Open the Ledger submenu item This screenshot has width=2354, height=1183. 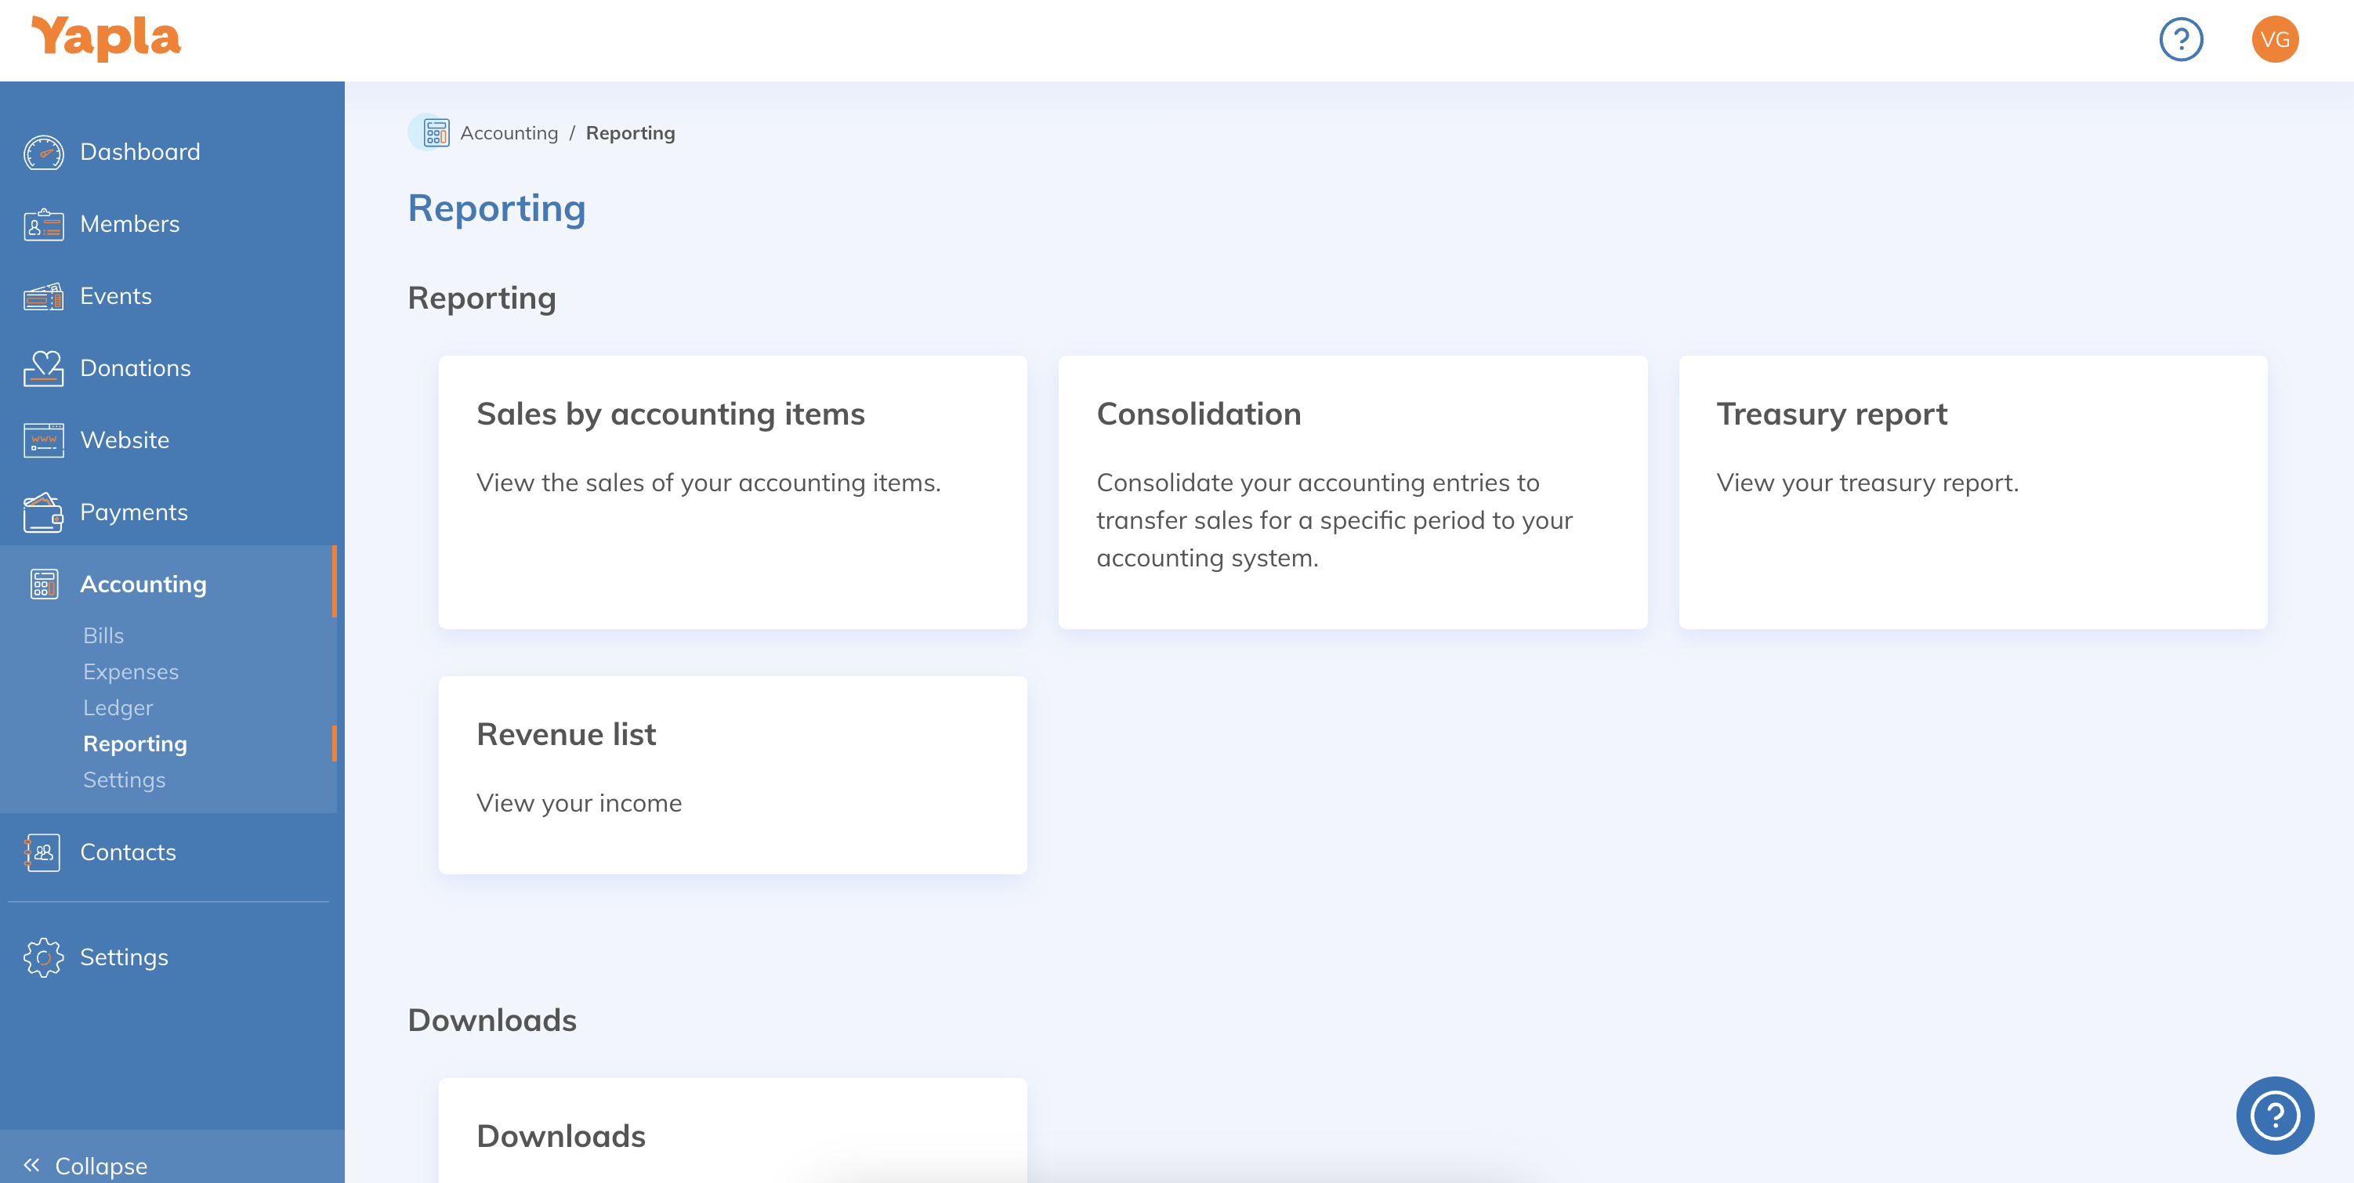tap(118, 708)
